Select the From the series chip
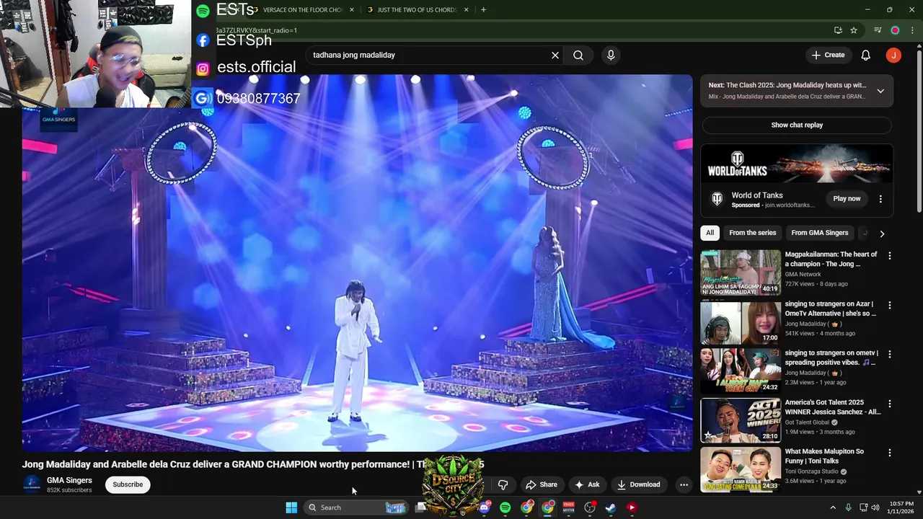This screenshot has width=923, height=519. coord(752,233)
